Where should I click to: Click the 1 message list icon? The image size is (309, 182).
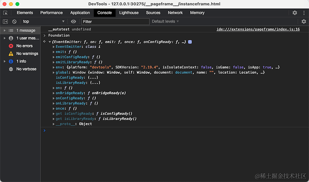coord(11,30)
